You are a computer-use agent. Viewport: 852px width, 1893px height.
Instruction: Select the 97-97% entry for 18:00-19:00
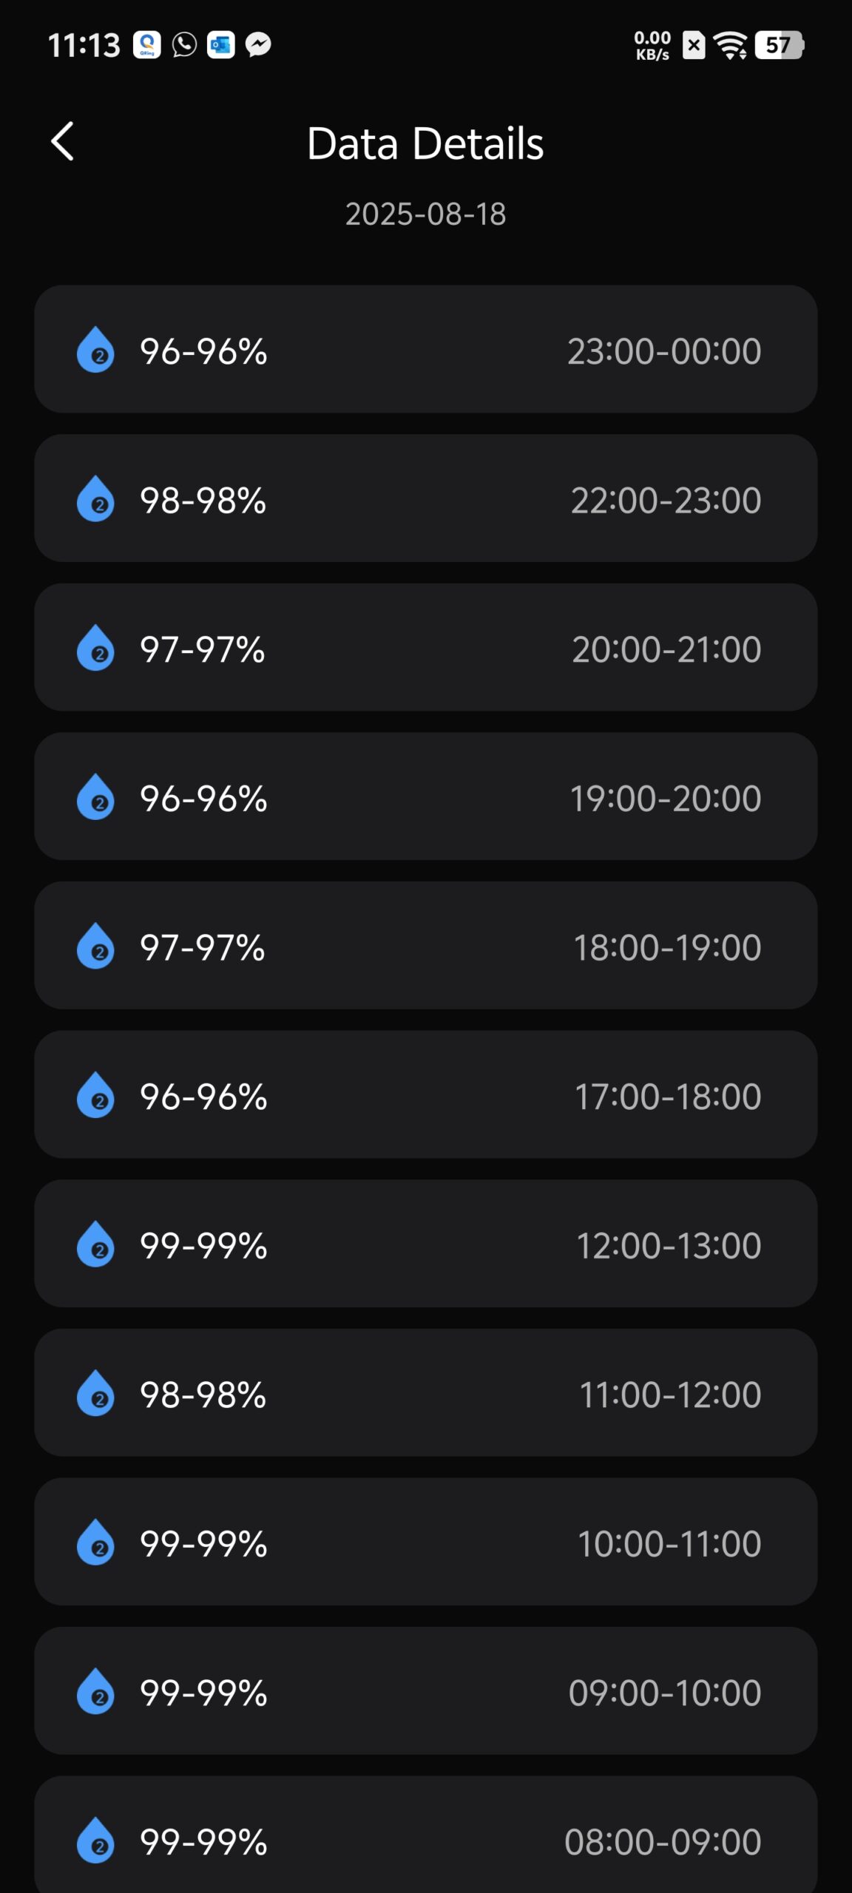[x=426, y=946]
